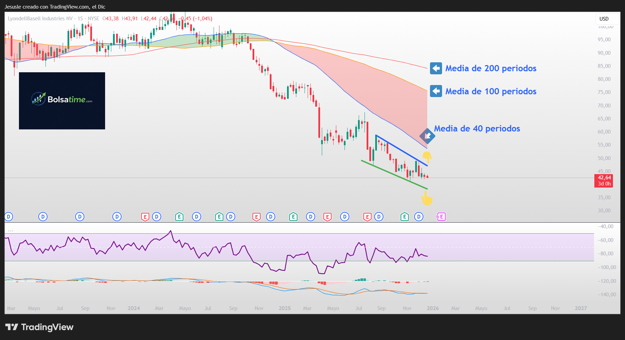Click the 2026 label on the time axis

pos(432,308)
